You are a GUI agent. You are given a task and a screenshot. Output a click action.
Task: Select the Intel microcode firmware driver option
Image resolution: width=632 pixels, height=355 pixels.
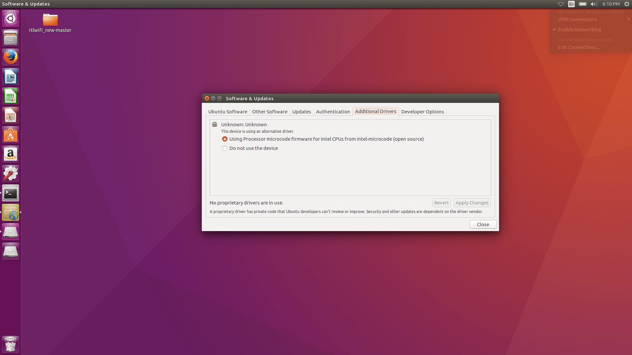pyautogui.click(x=225, y=139)
